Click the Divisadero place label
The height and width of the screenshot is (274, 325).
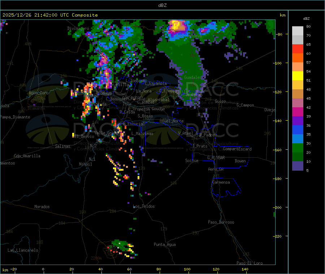point(78,28)
